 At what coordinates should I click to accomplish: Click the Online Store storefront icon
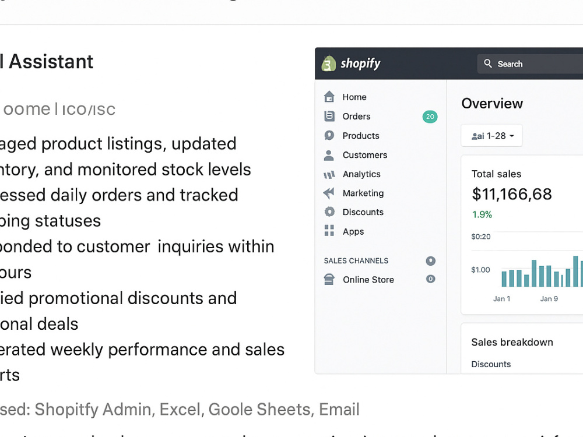(329, 280)
